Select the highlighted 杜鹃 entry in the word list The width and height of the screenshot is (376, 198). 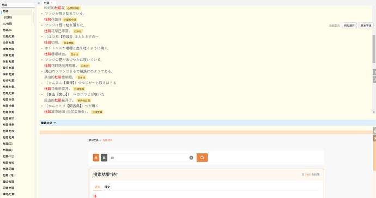17,11
